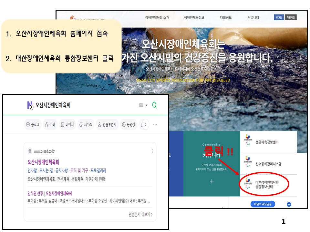Click the green Naver search magnifier icon

[154, 105]
